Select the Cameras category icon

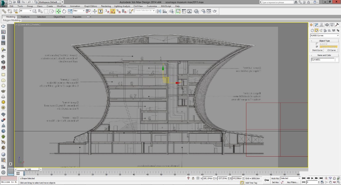click(x=325, y=31)
